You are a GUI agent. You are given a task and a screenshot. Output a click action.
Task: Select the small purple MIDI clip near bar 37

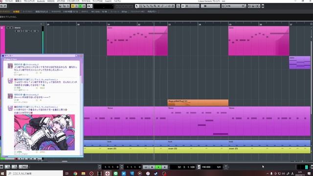[x=300, y=63]
